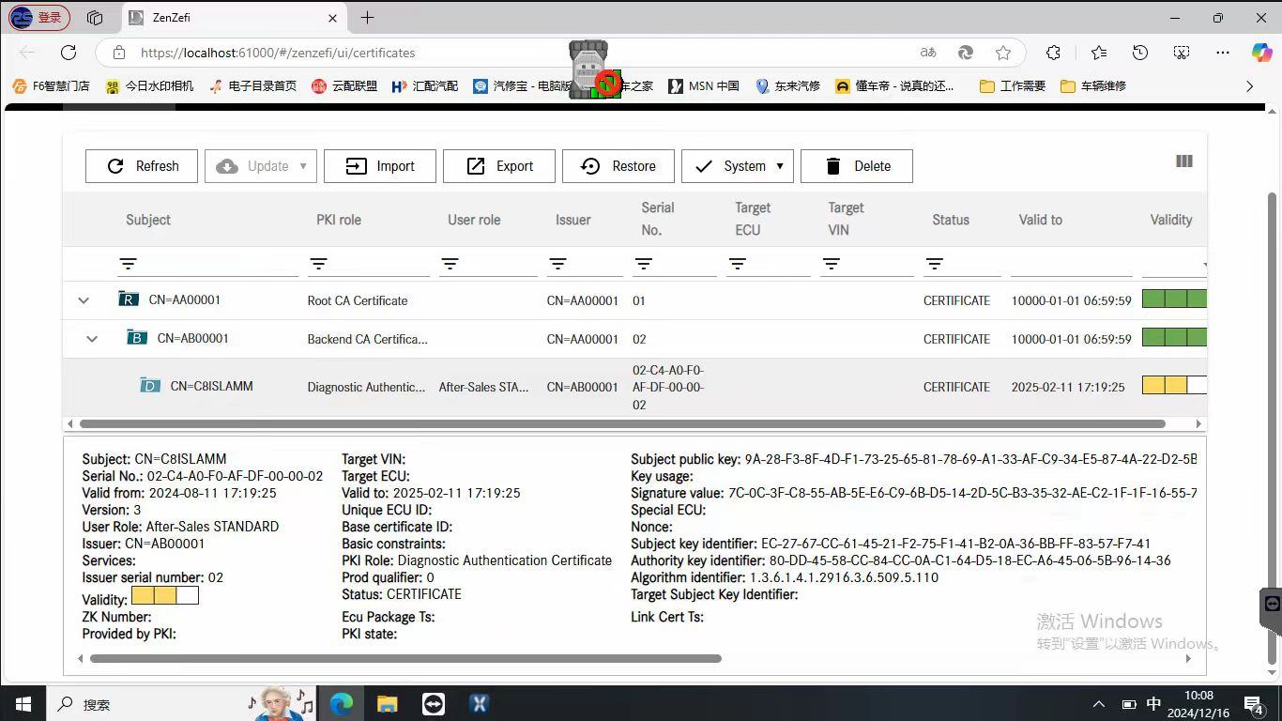Screen dimensions: 1282x721
Task: Open 电子目录首页 bookmark
Action: [x=252, y=85]
